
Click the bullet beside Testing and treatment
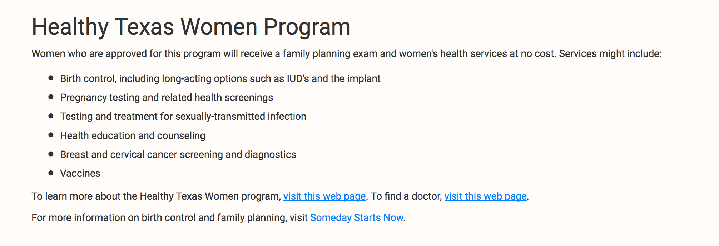(51, 116)
